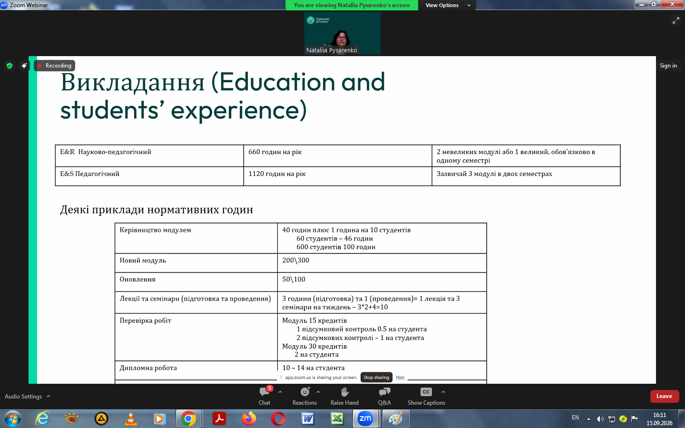Click the 'Керівництво модулем' table cell

pyautogui.click(x=196, y=238)
